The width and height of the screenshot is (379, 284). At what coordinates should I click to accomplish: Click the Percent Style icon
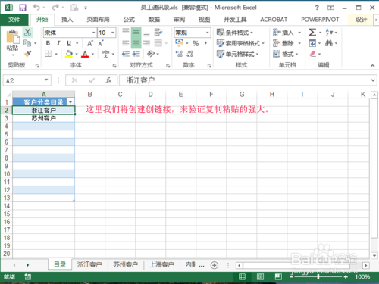point(196,43)
